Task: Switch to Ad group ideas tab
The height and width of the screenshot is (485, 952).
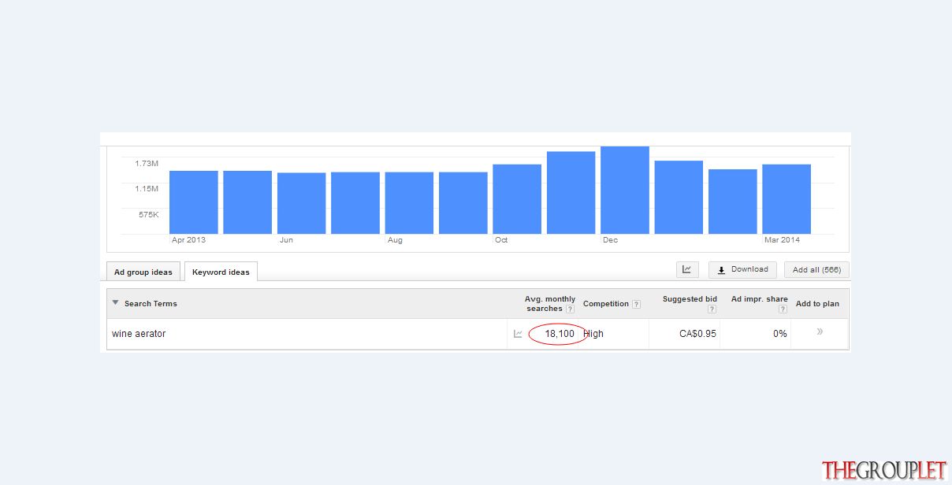Action: [x=143, y=272]
